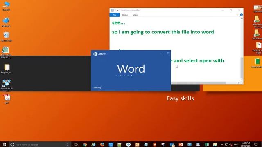Open Task View from the taskbar

76,144
